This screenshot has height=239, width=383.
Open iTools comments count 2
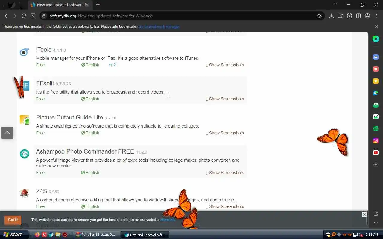coord(112,65)
